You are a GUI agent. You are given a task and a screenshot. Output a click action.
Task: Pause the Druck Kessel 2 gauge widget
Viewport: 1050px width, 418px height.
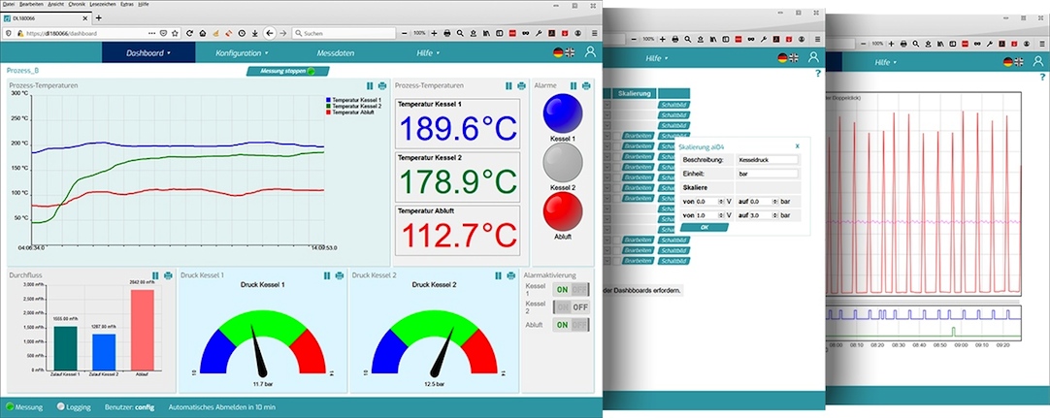(498, 275)
